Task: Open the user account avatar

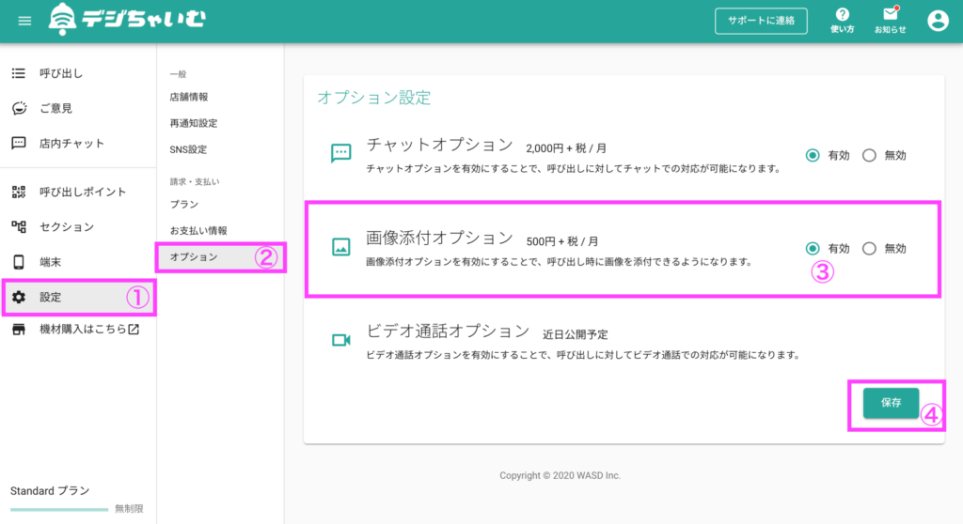Action: (938, 21)
